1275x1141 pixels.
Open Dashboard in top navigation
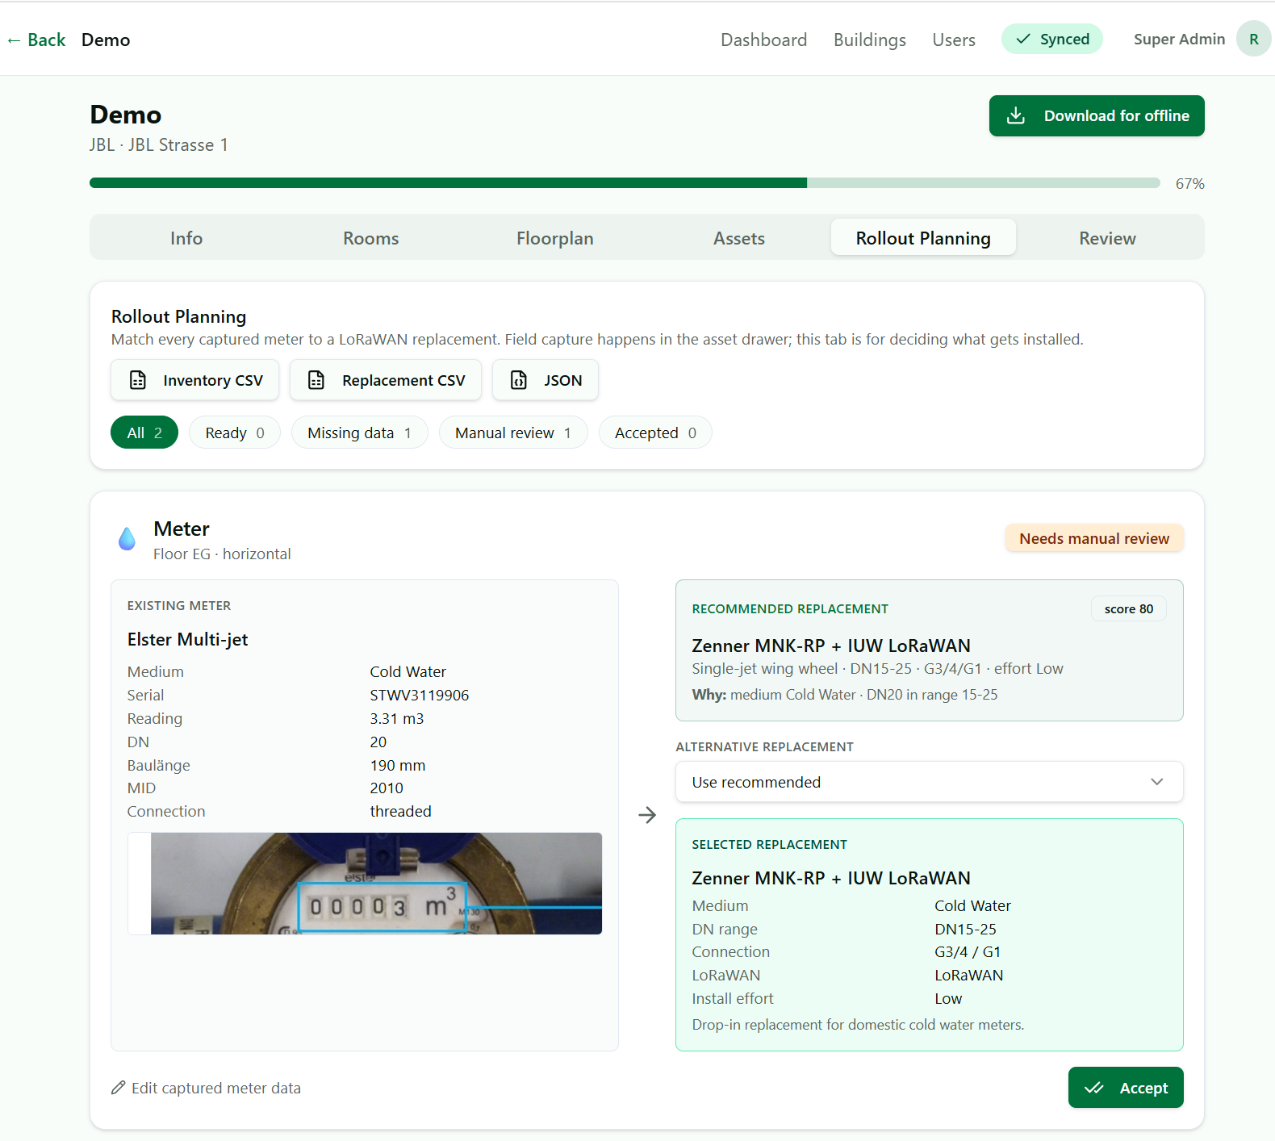(x=763, y=40)
